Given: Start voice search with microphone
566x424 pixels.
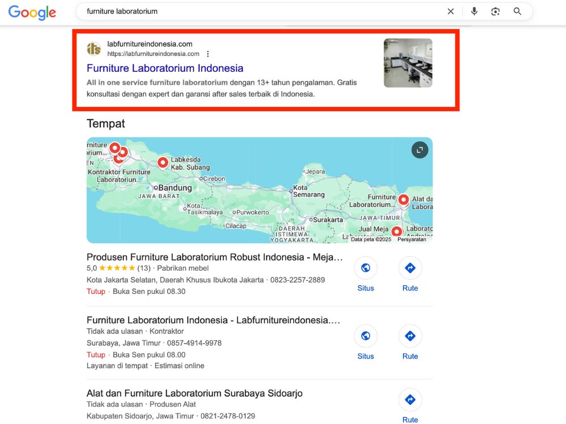Looking at the screenshot, I should [474, 11].
